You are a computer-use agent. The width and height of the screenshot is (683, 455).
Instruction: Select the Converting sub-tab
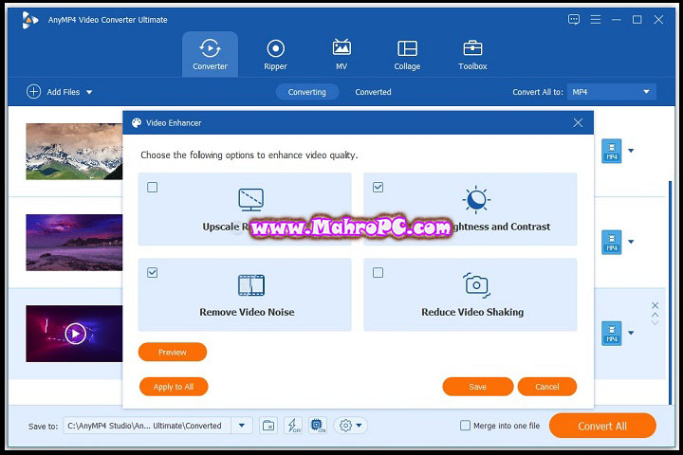pyautogui.click(x=306, y=92)
